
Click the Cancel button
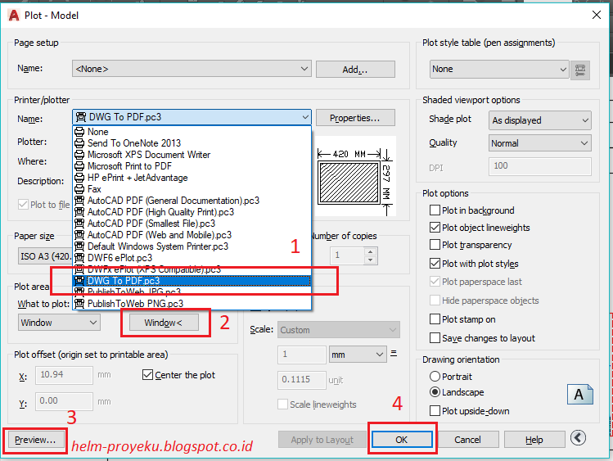[467, 440]
